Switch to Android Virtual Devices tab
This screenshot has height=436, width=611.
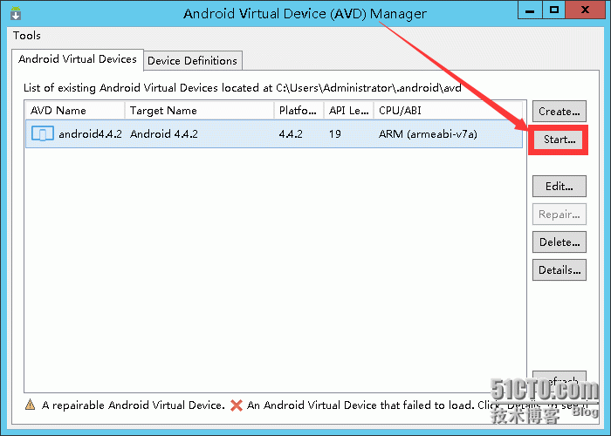[x=78, y=59]
